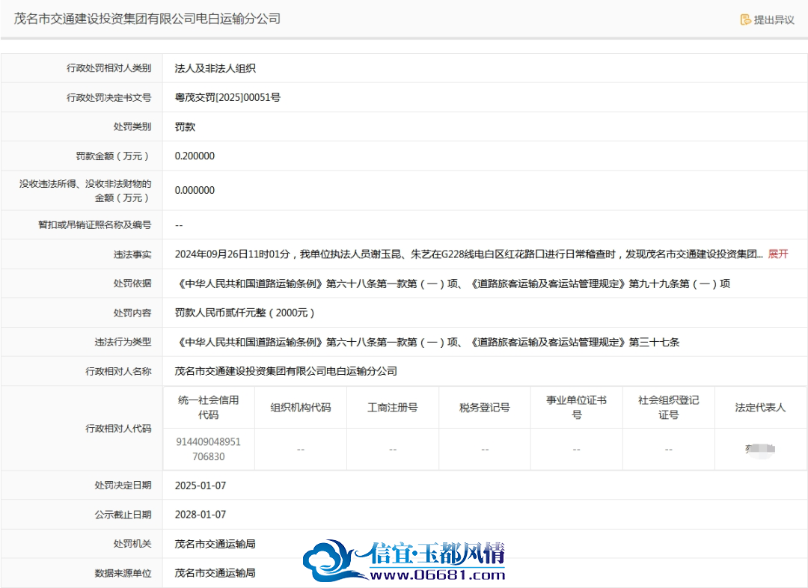Click the 罚款 penalty type value

coord(185,126)
